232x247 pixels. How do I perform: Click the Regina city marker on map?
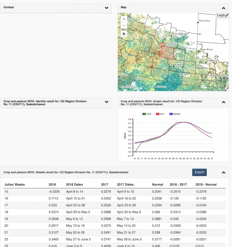coord(174,66)
